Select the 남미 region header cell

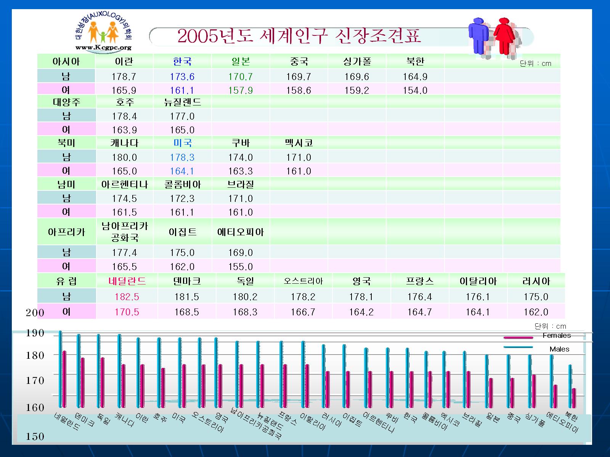pyautogui.click(x=66, y=184)
